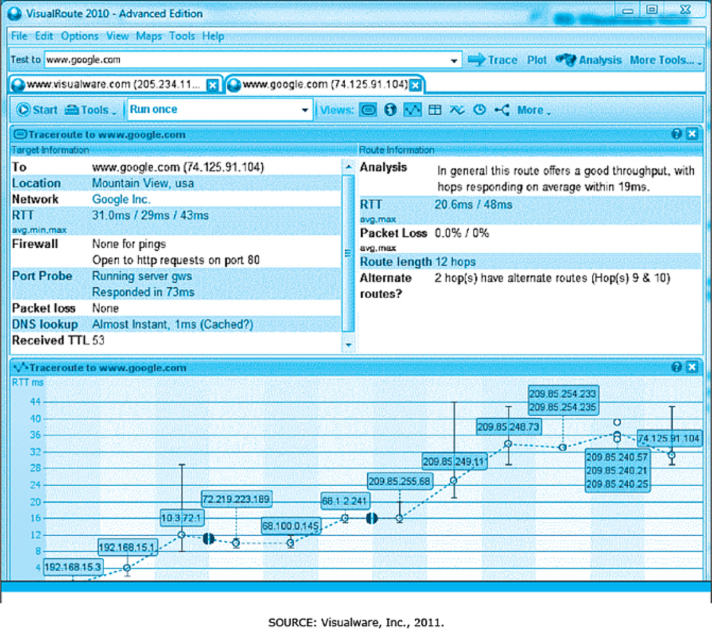Screen dimensions: 712x639
Task: Click the Target Information scrollbar thumb
Action: tap(348, 253)
